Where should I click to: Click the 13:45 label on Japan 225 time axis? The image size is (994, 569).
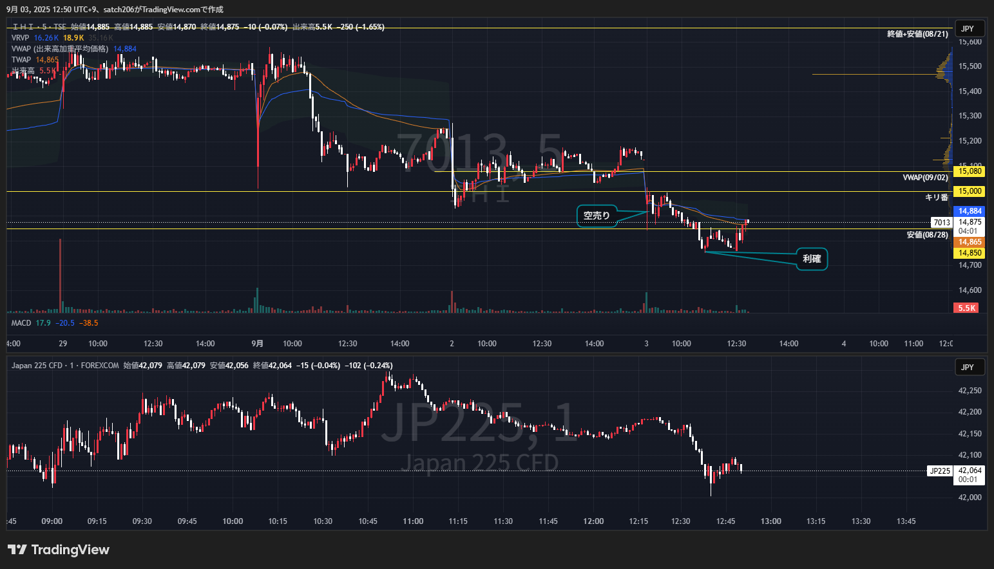(x=906, y=521)
